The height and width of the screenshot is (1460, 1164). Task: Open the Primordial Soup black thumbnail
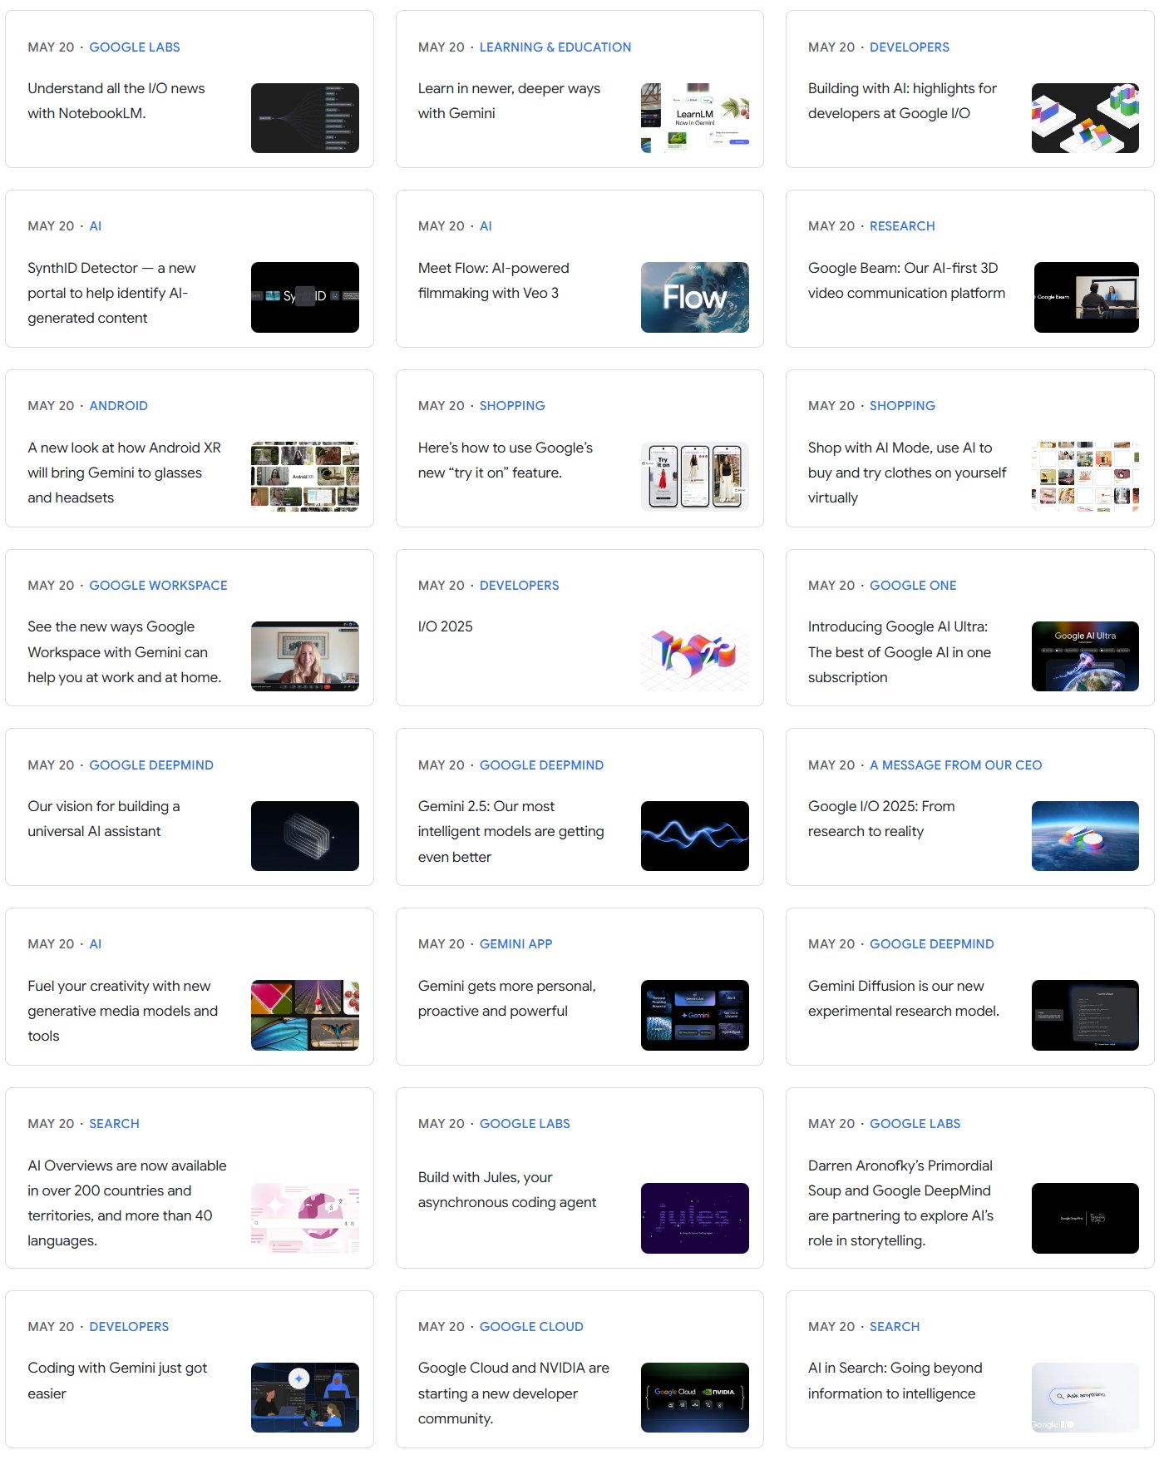[x=1085, y=1218]
